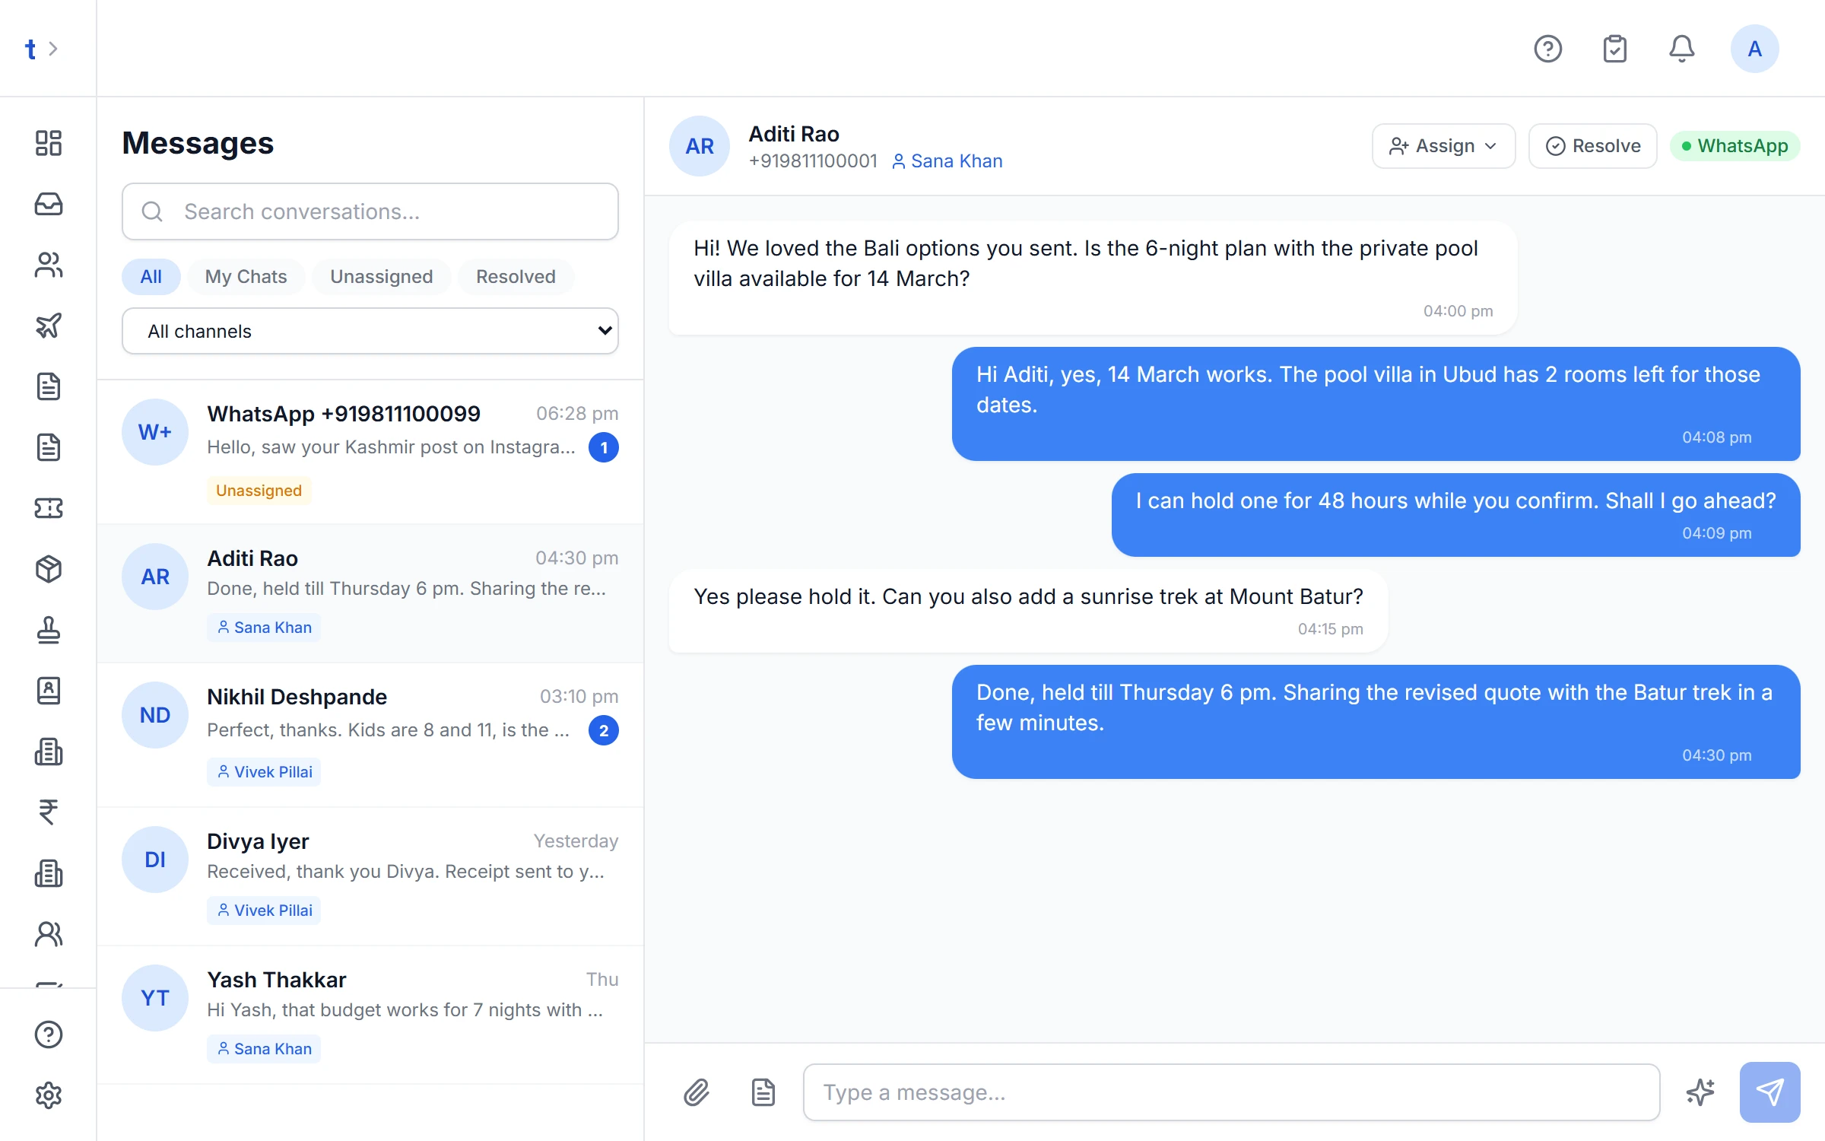Open the building icon below the rupee symbol
This screenshot has height=1141, width=1825.
(49, 873)
